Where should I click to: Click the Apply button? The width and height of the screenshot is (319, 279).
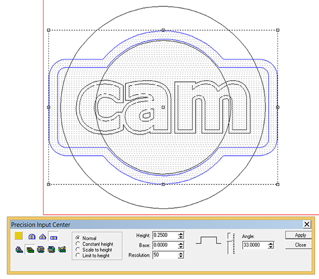tap(298, 235)
